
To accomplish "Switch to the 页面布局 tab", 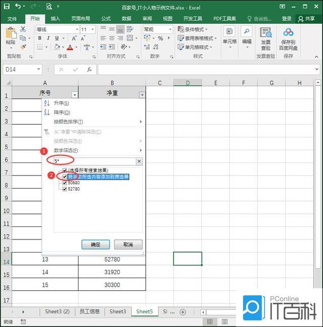I will (80, 19).
